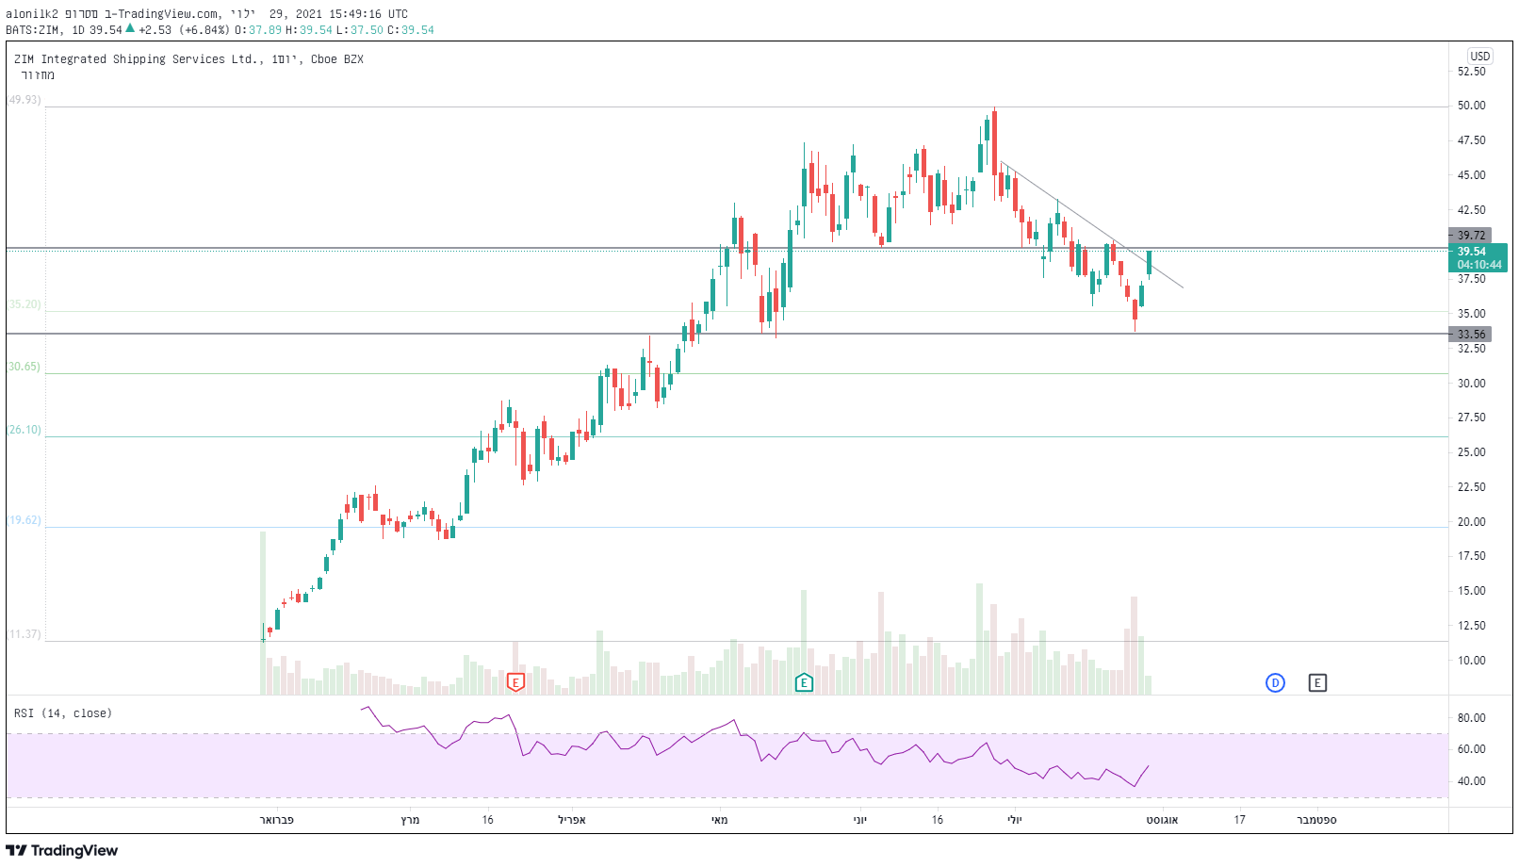Viewport: 1519px width, 868px height.
Task: Click the מאי month label on time axis
Action: point(720,820)
